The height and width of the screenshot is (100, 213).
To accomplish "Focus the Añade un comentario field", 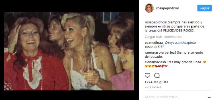I will (175, 97).
